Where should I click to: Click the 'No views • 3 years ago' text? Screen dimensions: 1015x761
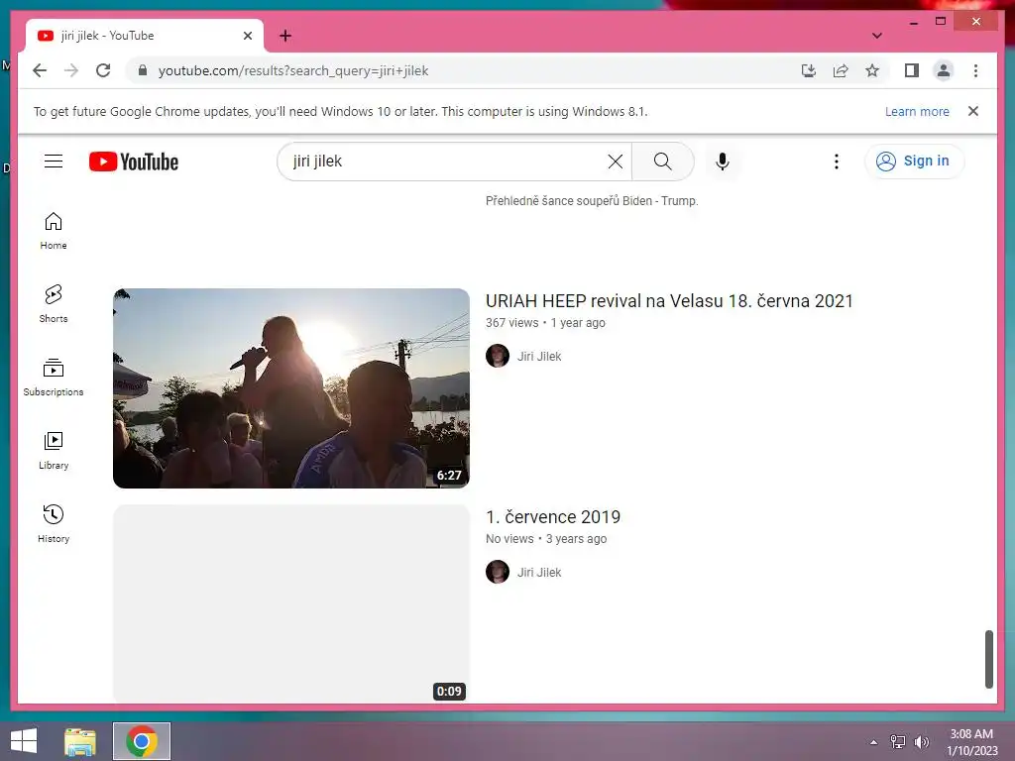[546, 539]
